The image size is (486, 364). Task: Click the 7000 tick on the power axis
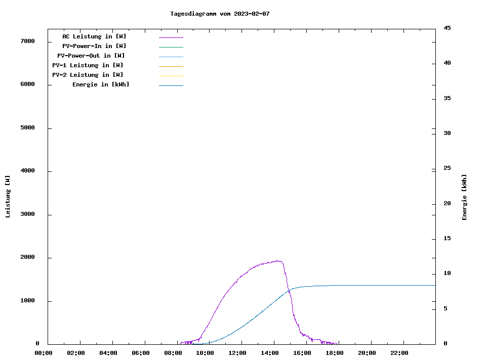point(27,41)
